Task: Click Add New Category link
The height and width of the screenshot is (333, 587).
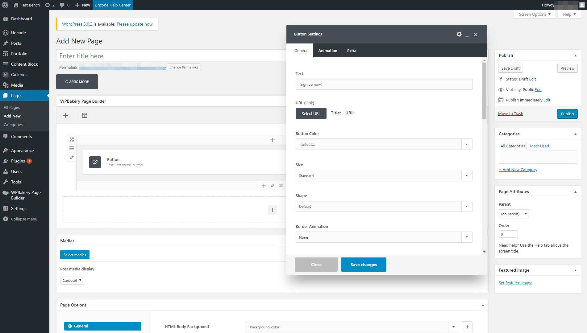Action: point(518,170)
